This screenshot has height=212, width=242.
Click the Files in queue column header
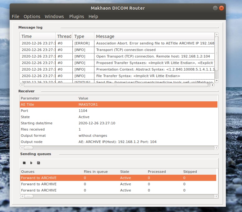pos(101,172)
